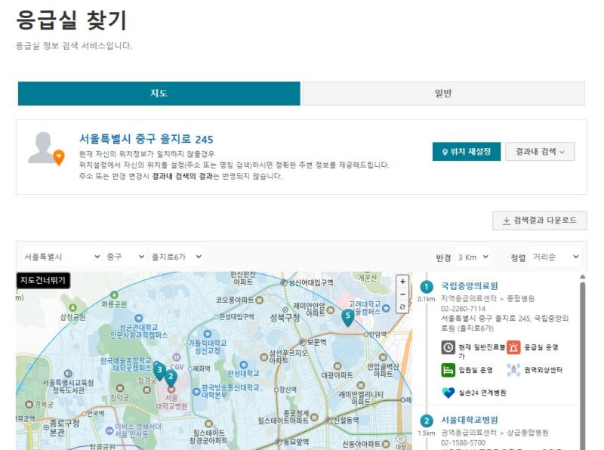The image size is (604, 450).
Task: Click the 권역응급의료센터 > 상급종합병원 text
Action: click(x=495, y=433)
